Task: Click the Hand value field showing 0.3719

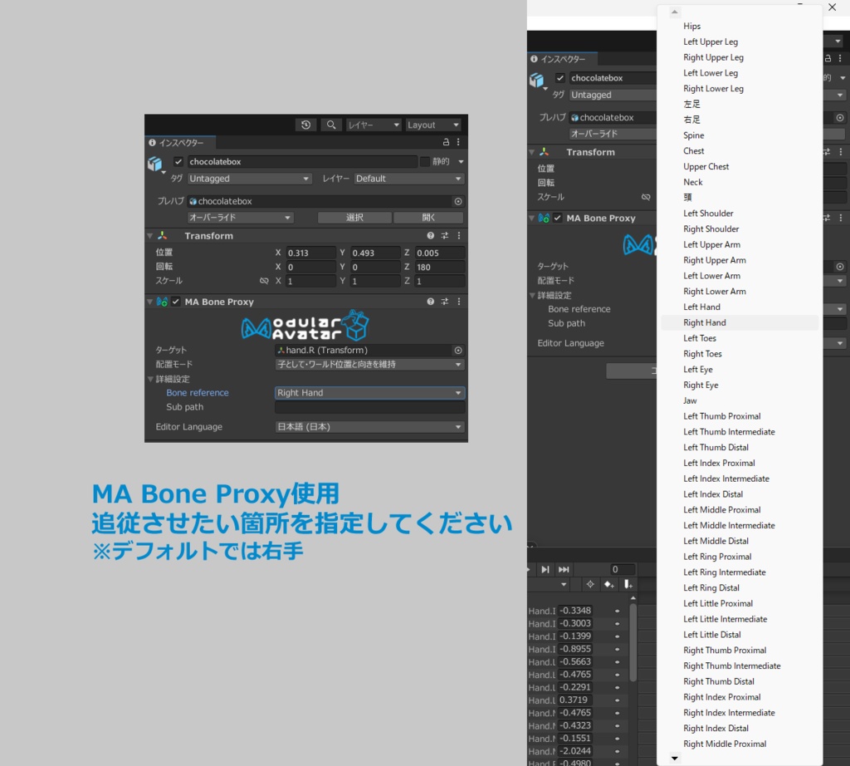Action: (574, 700)
